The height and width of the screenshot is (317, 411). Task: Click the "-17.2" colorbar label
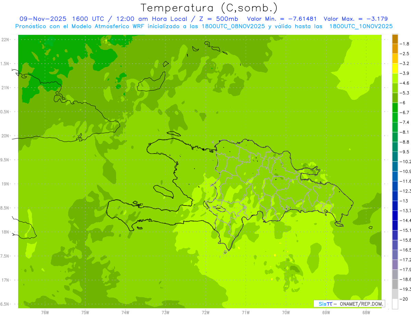[406, 260]
